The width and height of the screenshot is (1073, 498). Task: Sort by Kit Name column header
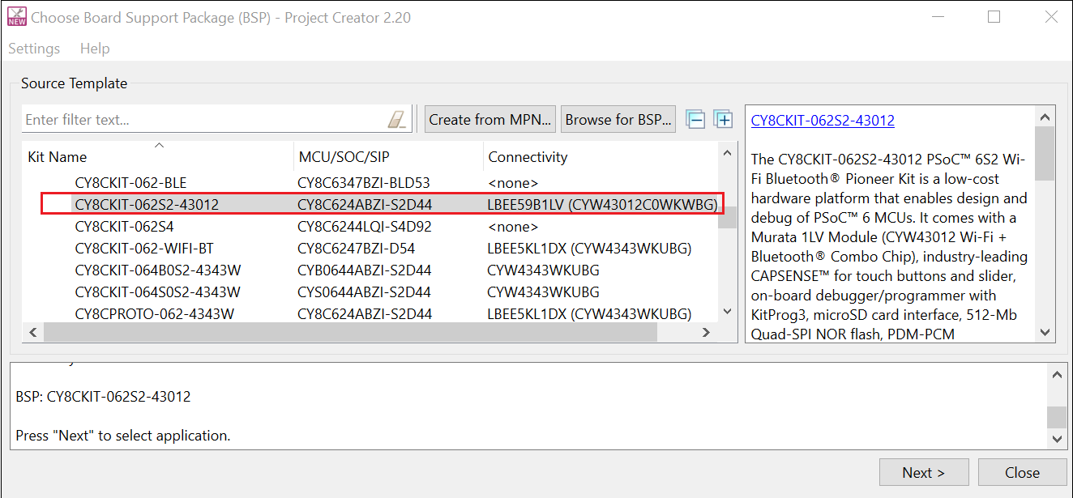(158, 157)
